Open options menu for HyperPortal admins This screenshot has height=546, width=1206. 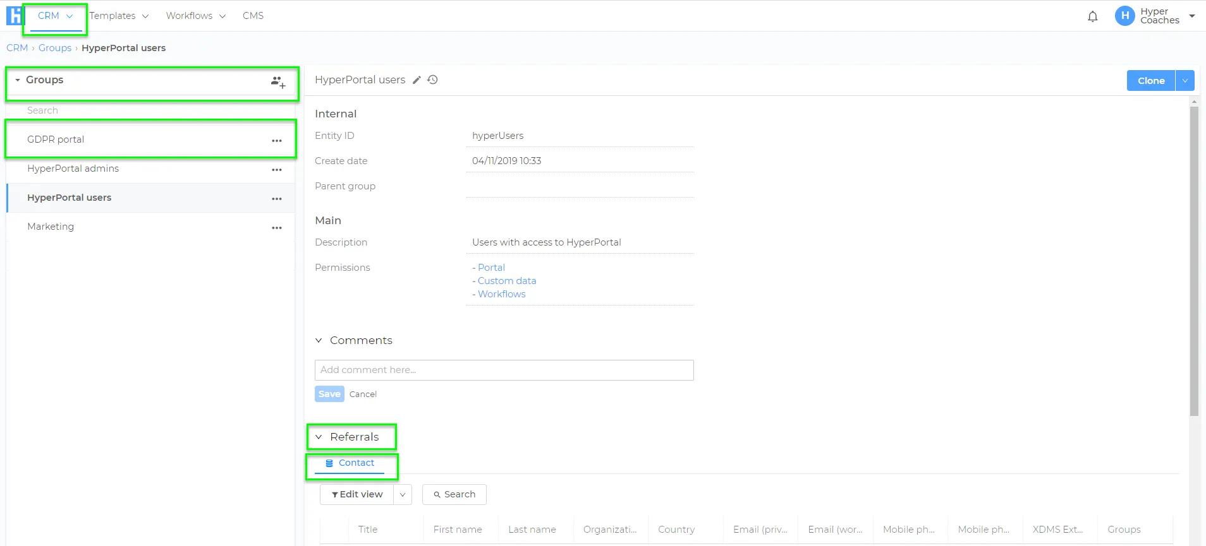click(277, 170)
